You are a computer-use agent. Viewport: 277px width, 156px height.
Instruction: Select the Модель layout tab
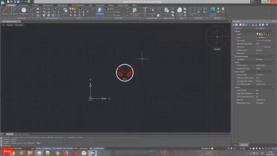pos(10,134)
